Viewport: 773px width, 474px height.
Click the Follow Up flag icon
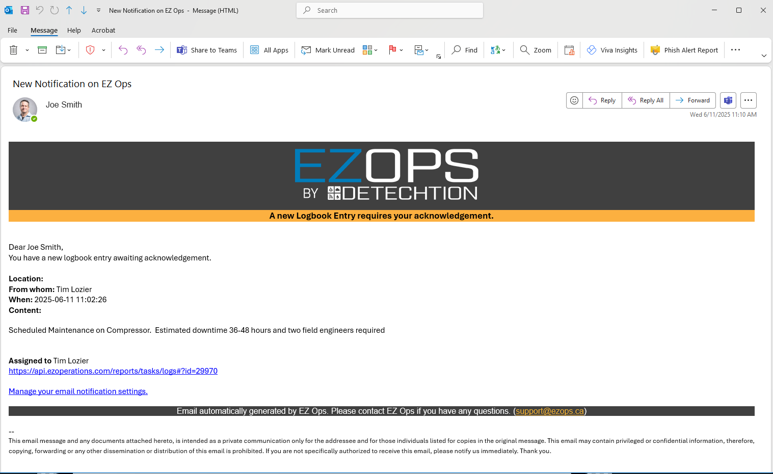[392, 50]
